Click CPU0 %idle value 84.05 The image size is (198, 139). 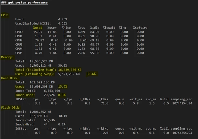coord(95,32)
